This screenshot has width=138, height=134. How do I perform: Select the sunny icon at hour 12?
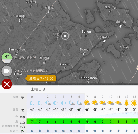[x=126, y=103]
